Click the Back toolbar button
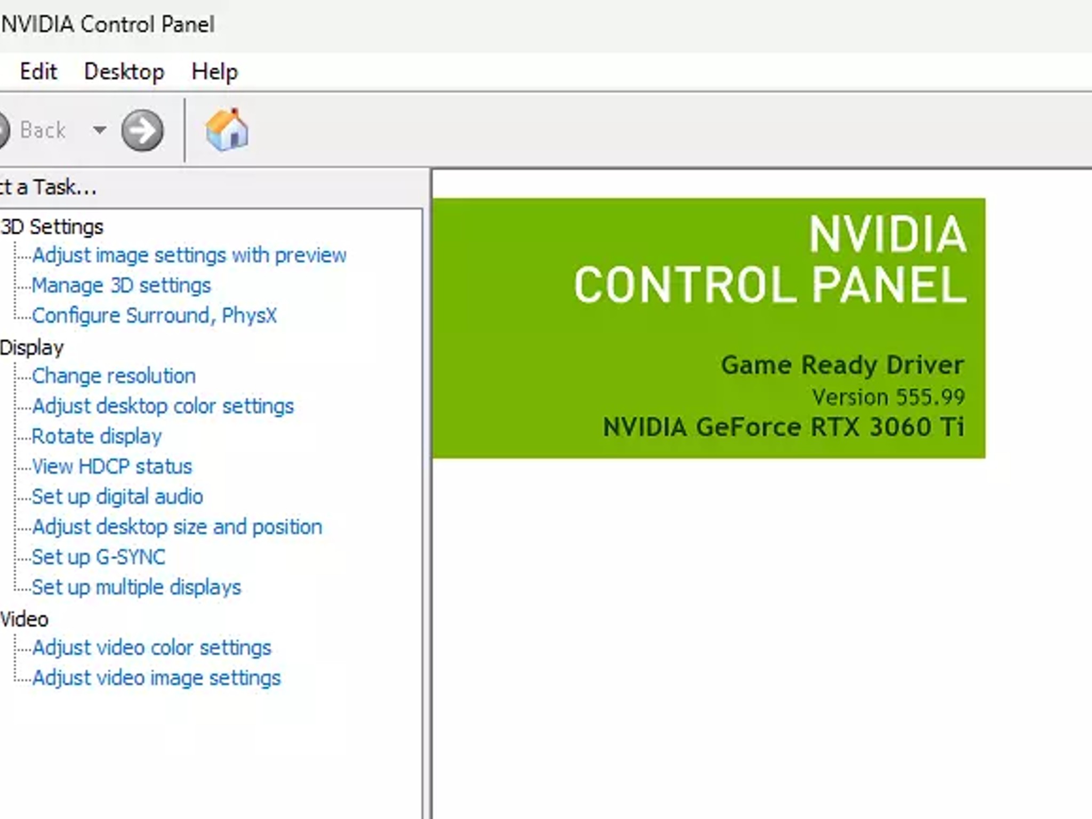The width and height of the screenshot is (1092, 819). (x=33, y=130)
